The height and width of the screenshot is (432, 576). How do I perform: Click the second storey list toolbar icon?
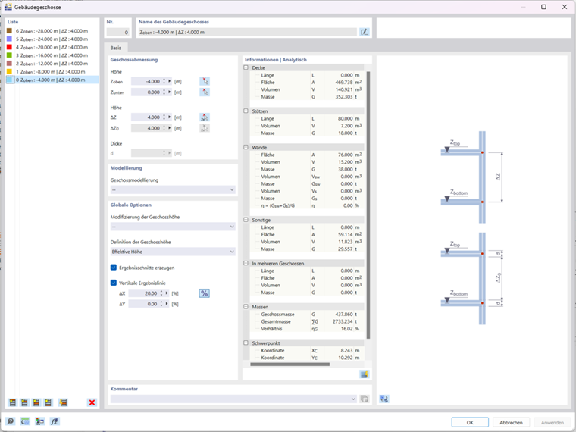point(24,402)
